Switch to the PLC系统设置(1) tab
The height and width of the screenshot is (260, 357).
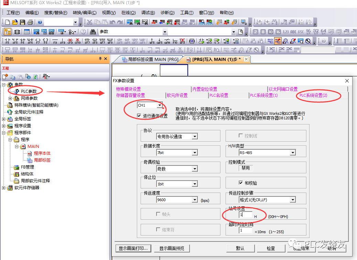[x=264, y=95]
